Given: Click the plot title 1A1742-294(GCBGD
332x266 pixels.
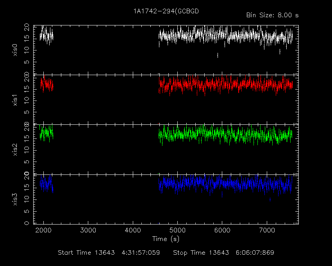Looking at the screenshot, I should click(x=166, y=11).
